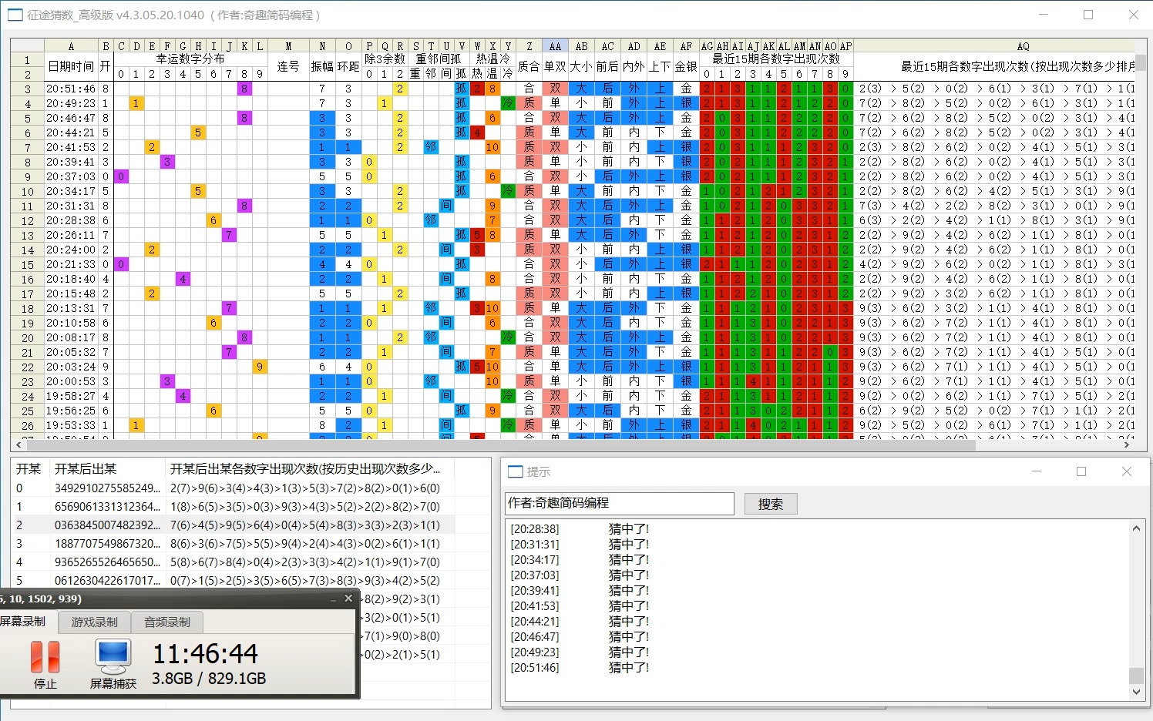Click the spreadsheet horizontal scroll left arrow
This screenshot has height=721, width=1153.
pyautogui.click(x=18, y=444)
